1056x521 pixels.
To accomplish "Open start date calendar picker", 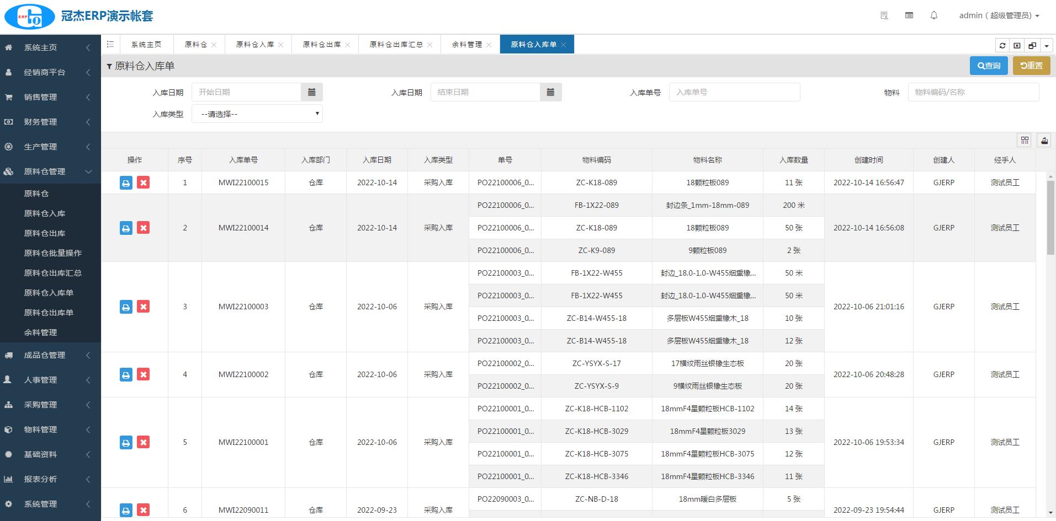I will [312, 92].
